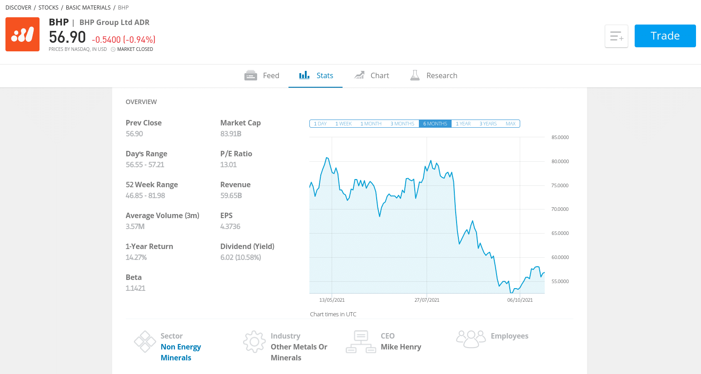The height and width of the screenshot is (374, 701).
Task: Click the Dividend value 6.02 (10.58%)
Action: tap(241, 257)
